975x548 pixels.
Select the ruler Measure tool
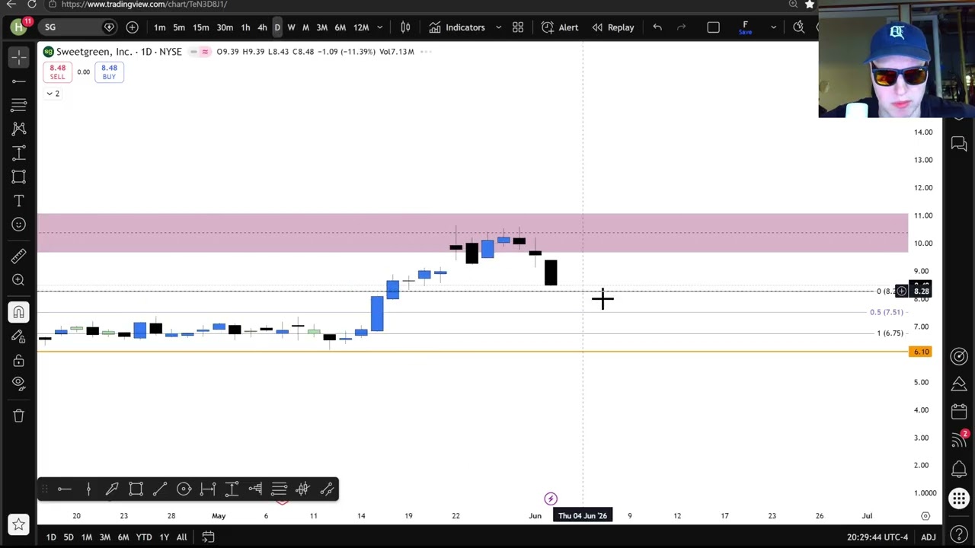[x=19, y=256]
